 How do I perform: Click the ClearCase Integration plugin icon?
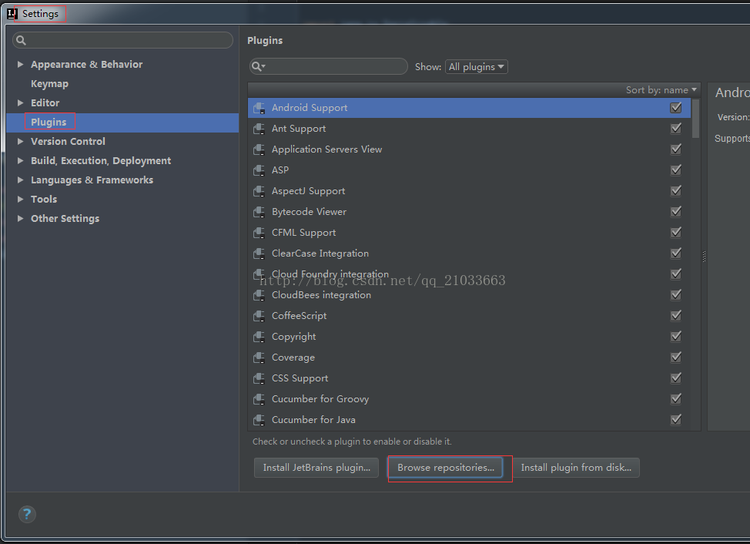coord(259,254)
